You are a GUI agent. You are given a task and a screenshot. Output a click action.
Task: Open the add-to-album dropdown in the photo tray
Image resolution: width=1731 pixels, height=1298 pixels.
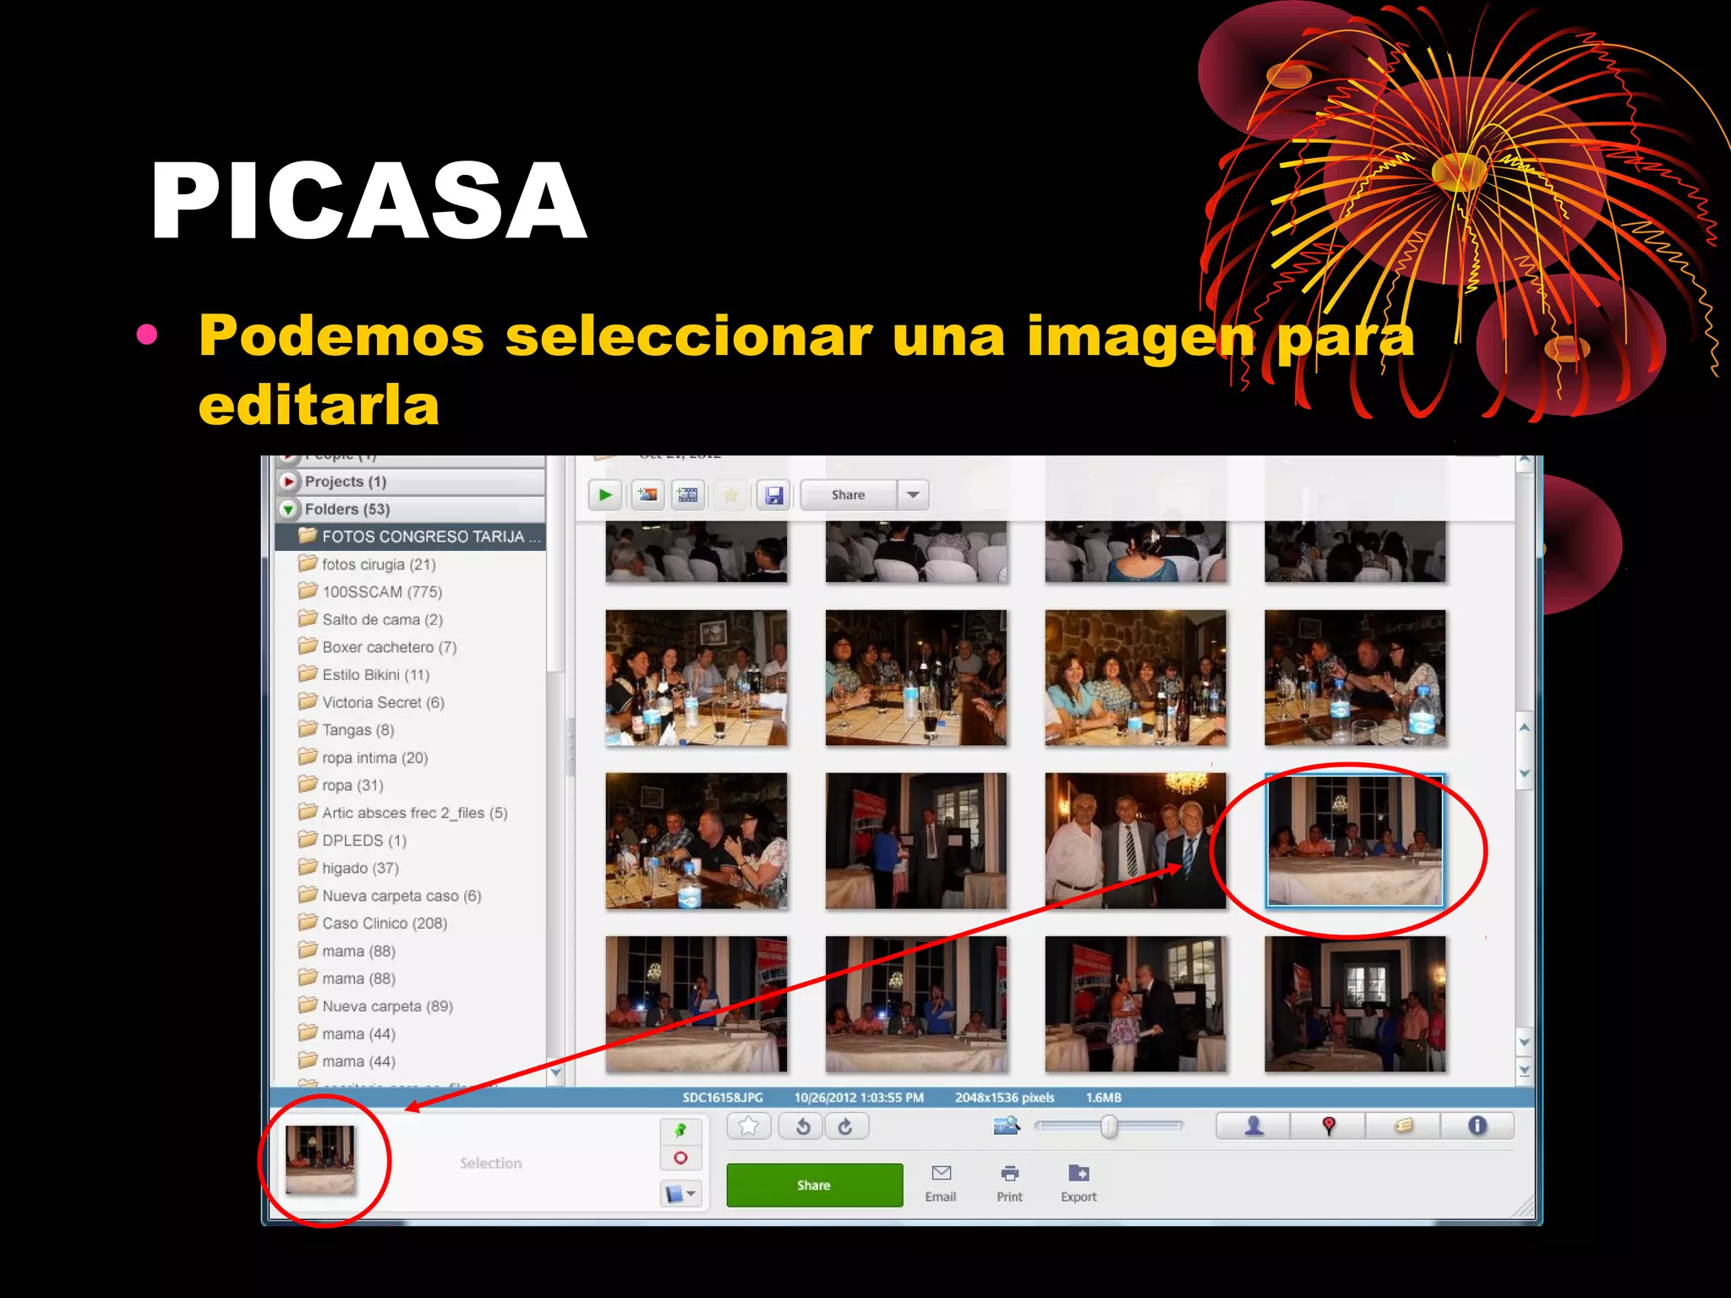(680, 1193)
